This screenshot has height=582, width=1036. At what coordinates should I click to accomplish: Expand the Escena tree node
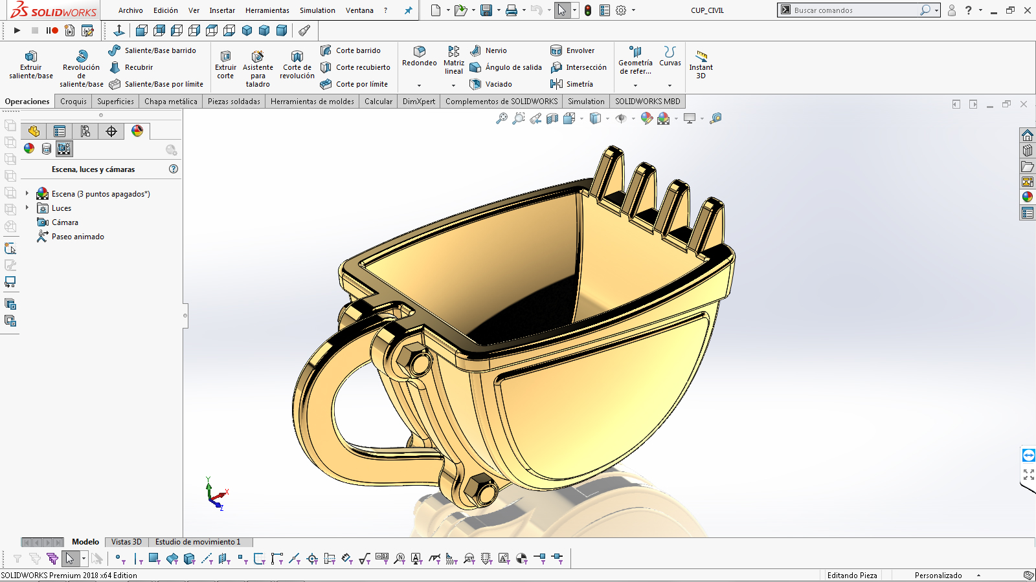(27, 193)
